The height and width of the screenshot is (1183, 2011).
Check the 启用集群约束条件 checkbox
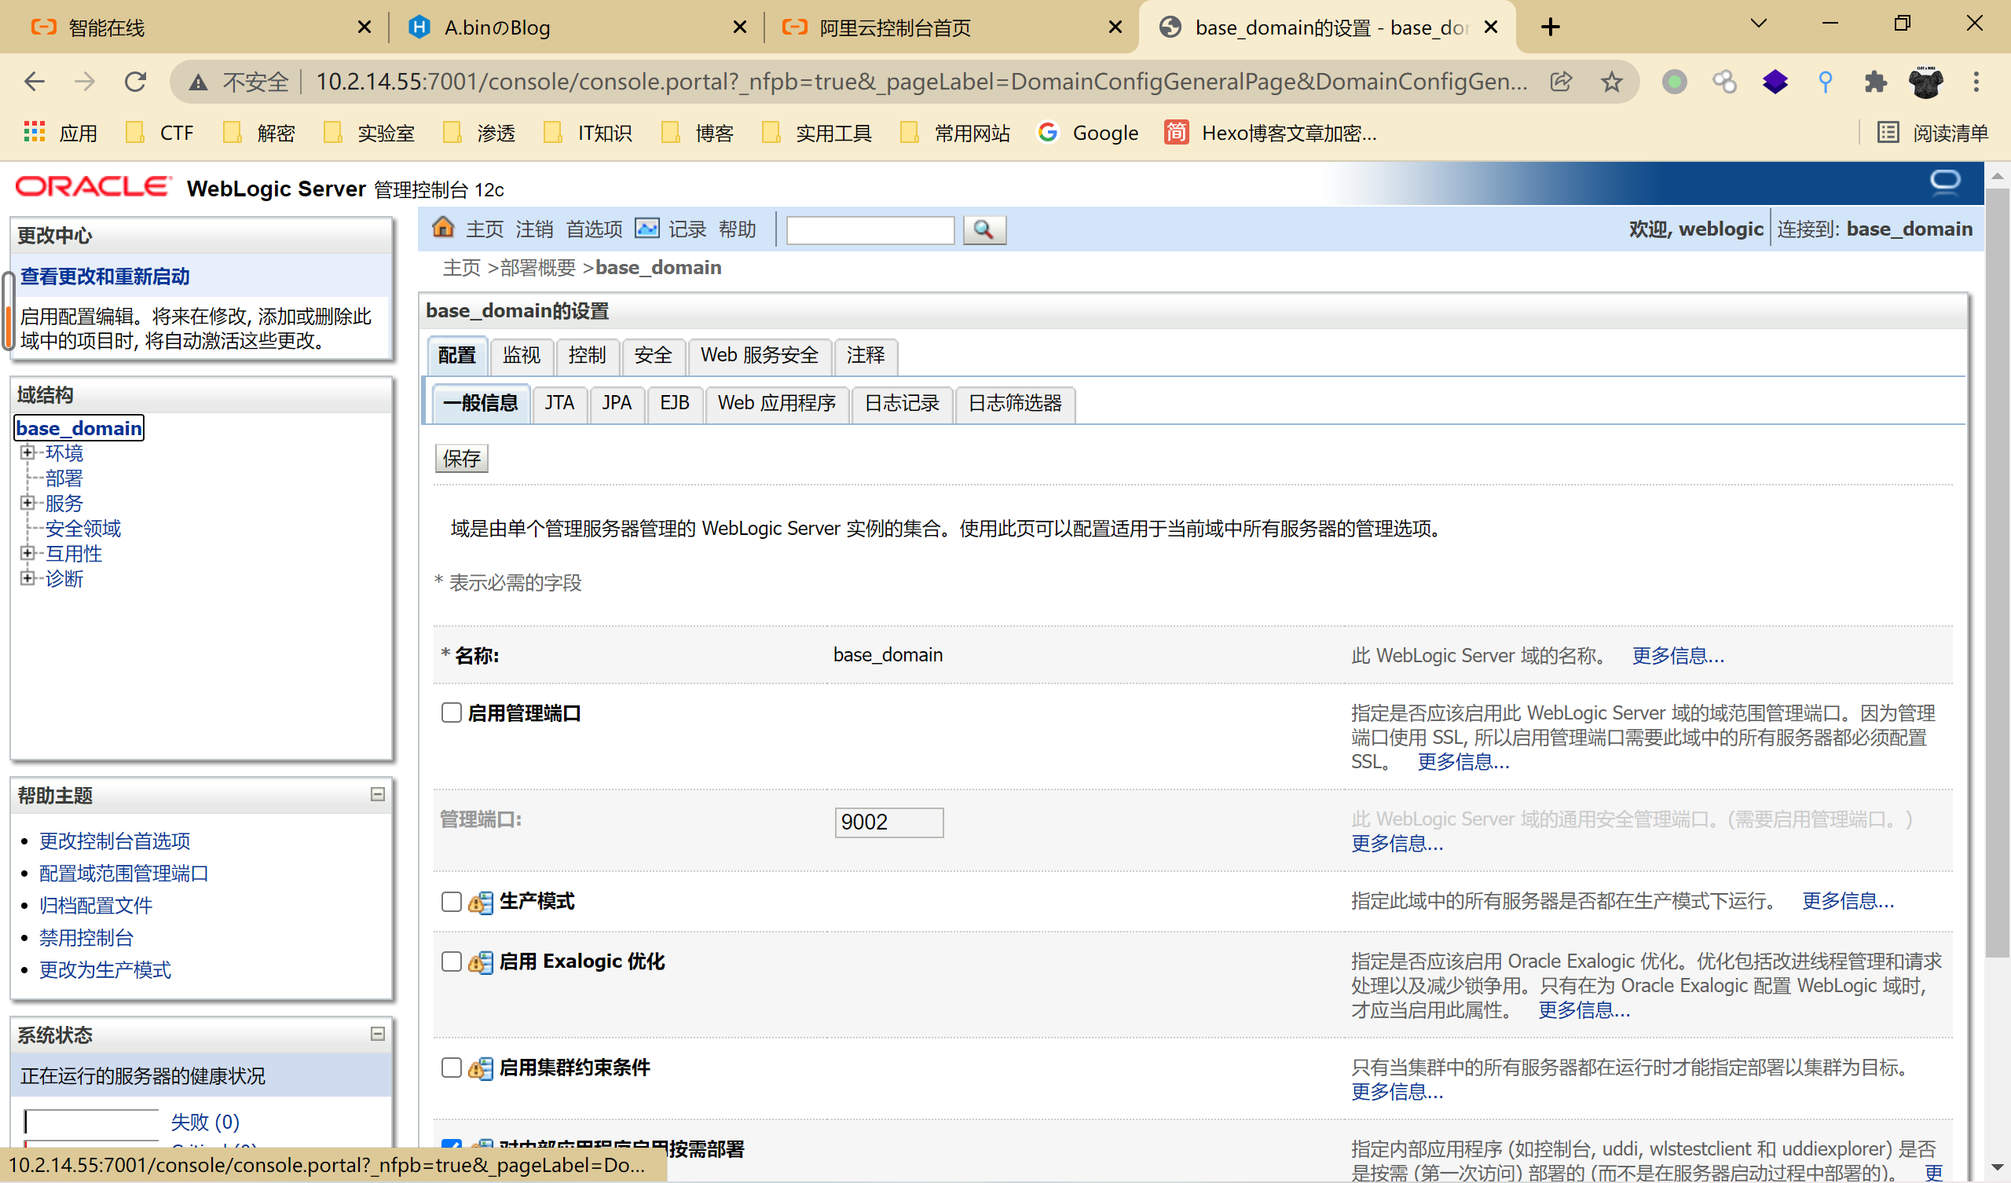(452, 1068)
